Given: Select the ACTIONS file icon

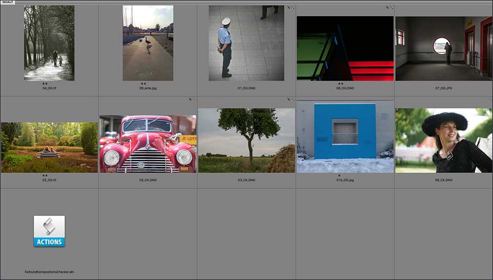Looking at the screenshot, I should 49,231.
